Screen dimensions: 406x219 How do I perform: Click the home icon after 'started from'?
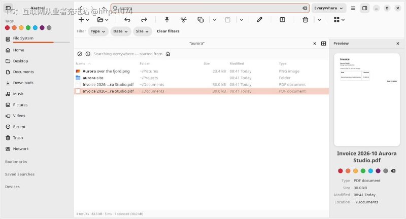(x=168, y=54)
